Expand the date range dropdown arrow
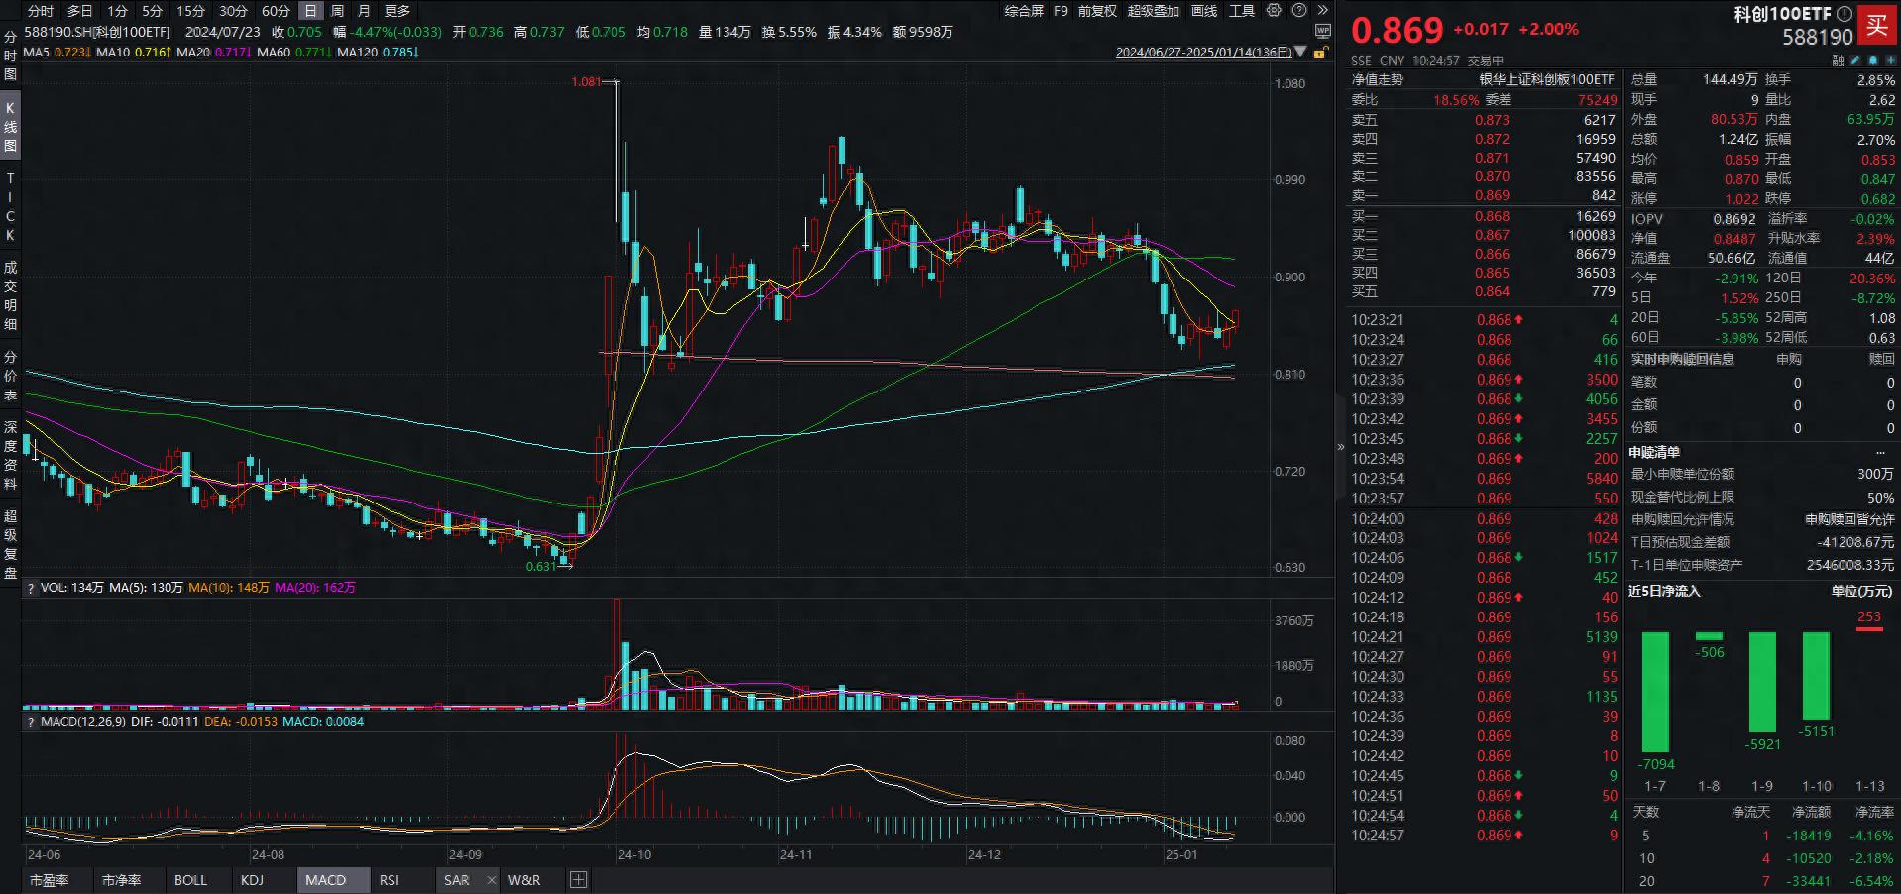Screen dimensions: 1901x894 coord(1301,53)
